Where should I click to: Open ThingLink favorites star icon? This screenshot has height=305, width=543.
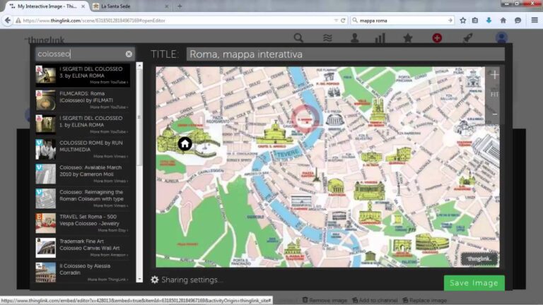[x=407, y=37]
